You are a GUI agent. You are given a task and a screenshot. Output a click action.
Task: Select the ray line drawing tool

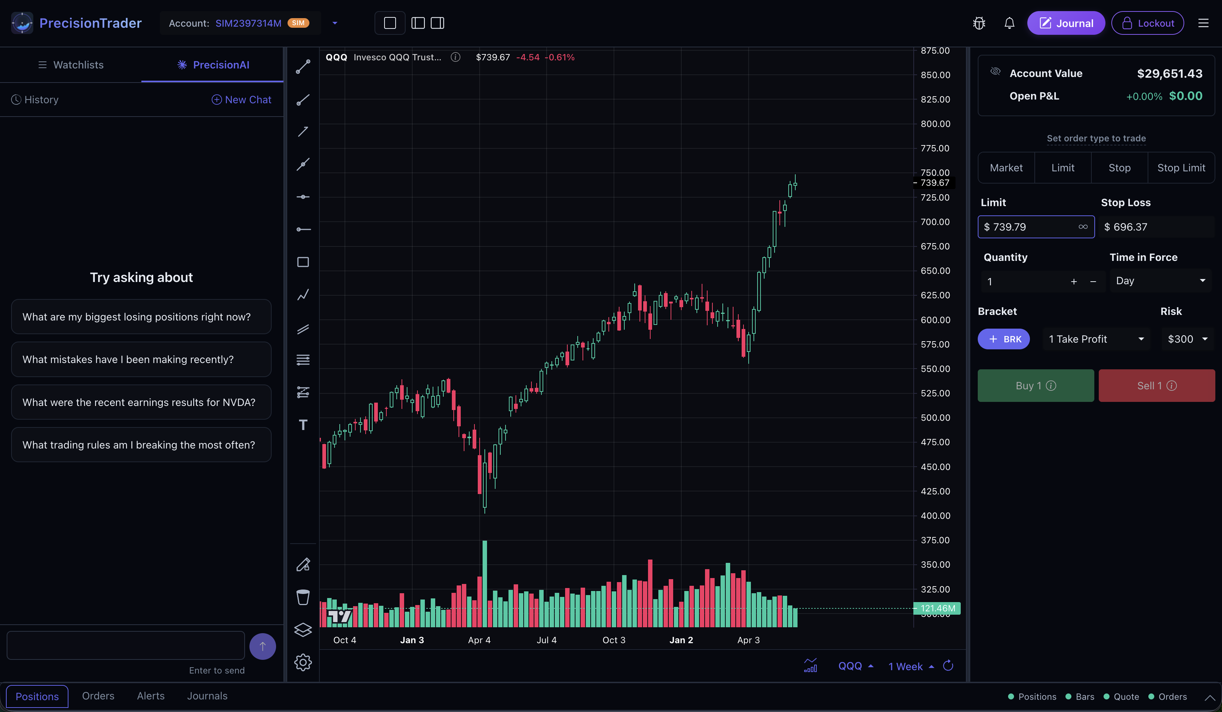(x=303, y=100)
